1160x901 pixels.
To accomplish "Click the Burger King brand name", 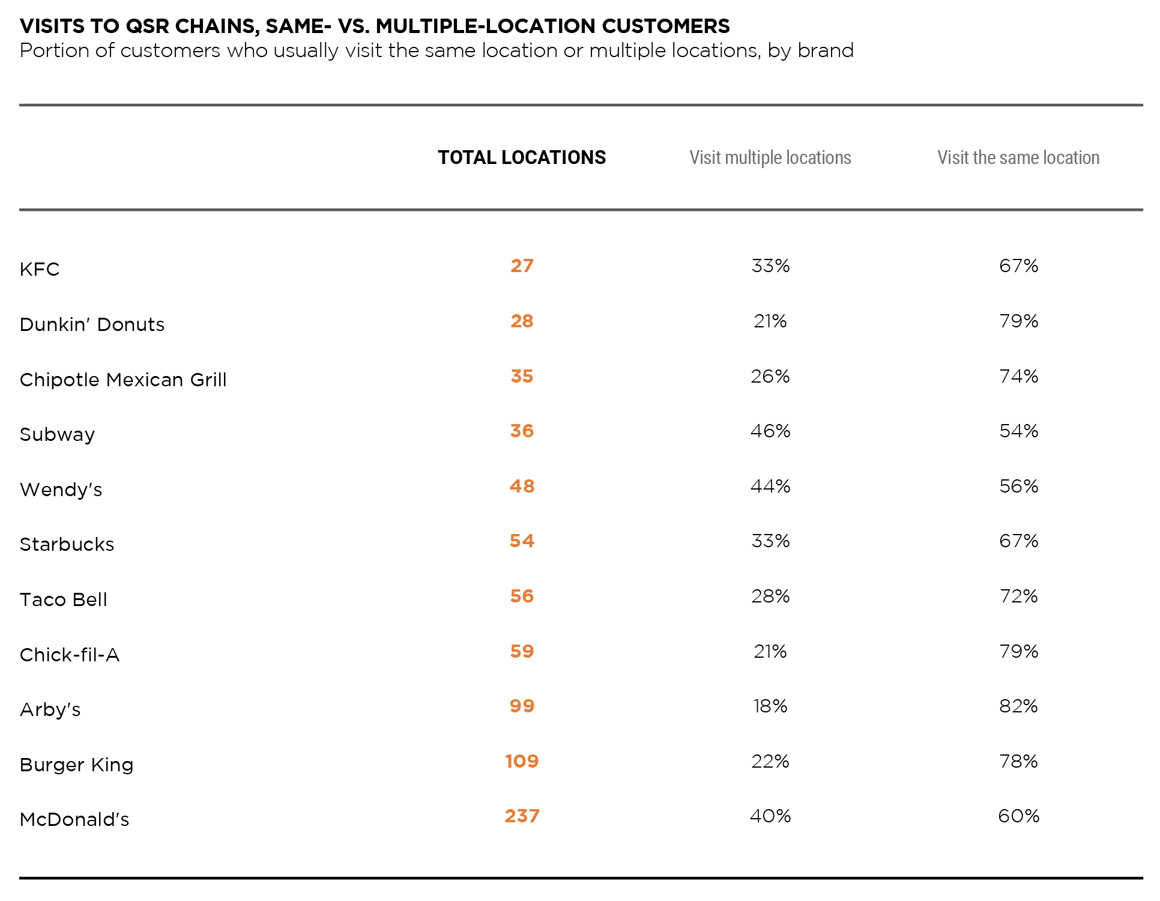I will (76, 765).
